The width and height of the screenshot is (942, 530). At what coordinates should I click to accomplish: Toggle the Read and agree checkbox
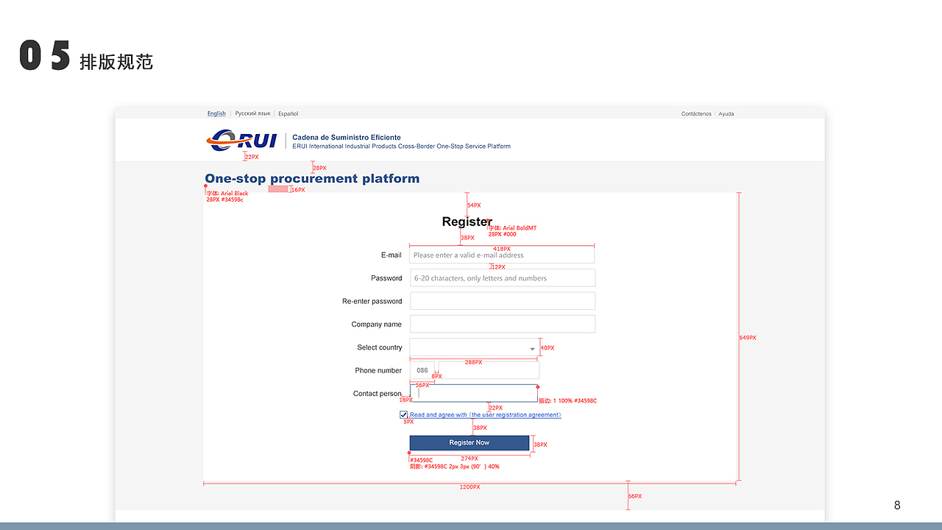click(x=404, y=415)
